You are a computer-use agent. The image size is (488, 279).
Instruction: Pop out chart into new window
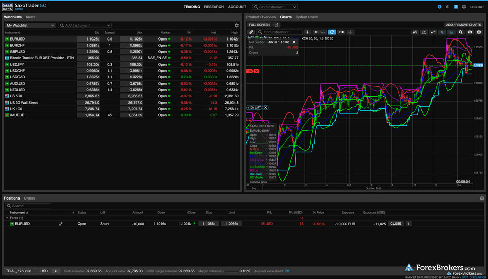276,25
